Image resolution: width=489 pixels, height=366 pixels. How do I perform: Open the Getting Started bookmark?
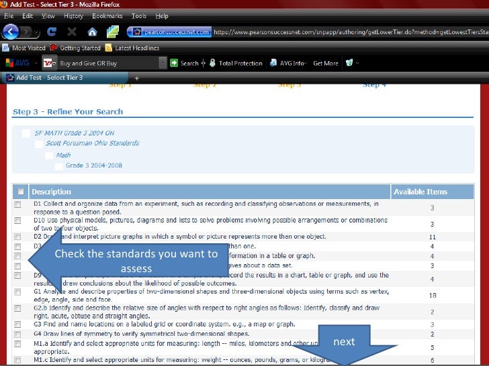(75, 48)
